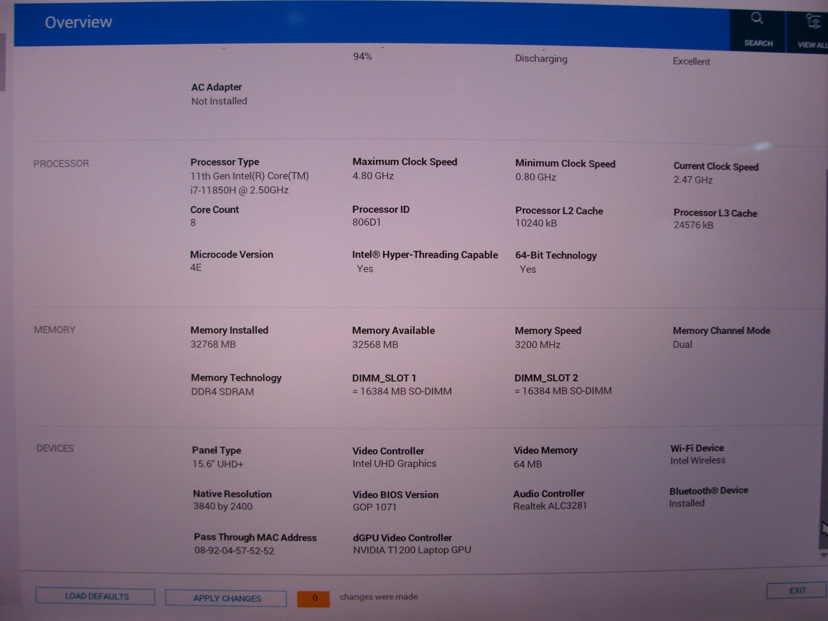Screen dimensions: 828x621
Task: Click the Intel Hyper-Threading Capable heading
Action: (x=425, y=255)
